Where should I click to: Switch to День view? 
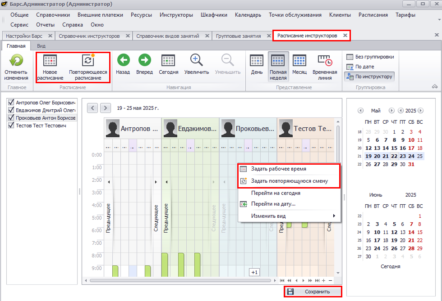(257, 64)
